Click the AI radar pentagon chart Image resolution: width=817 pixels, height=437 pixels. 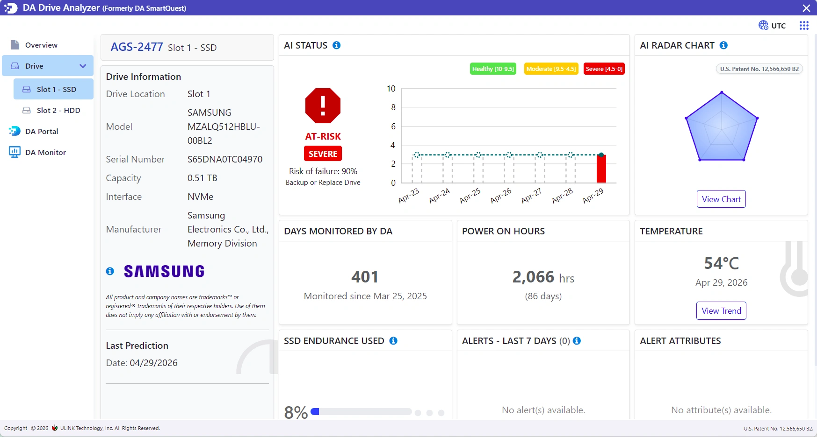point(722,126)
